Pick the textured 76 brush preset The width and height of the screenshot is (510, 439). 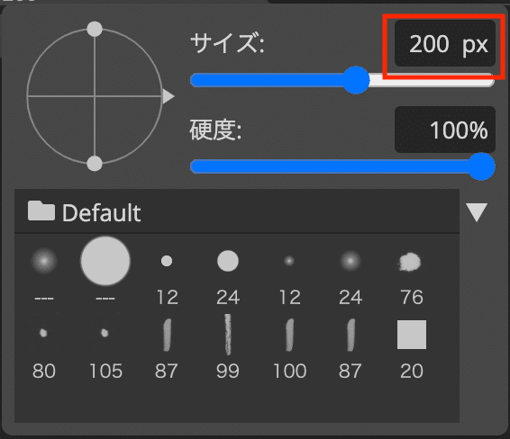pyautogui.click(x=410, y=262)
